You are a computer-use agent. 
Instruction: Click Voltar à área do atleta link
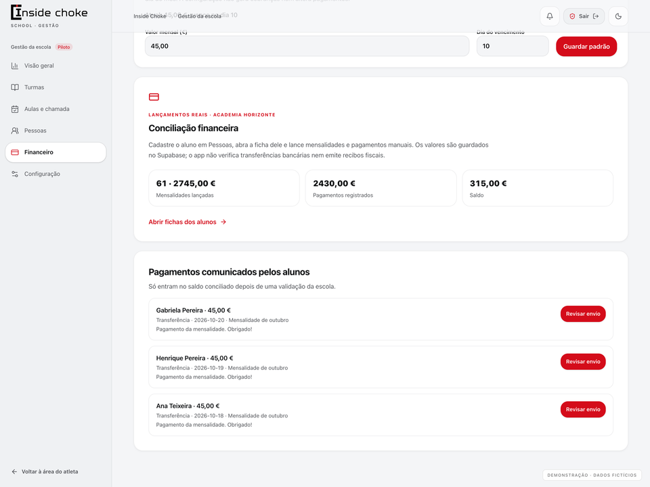point(45,471)
